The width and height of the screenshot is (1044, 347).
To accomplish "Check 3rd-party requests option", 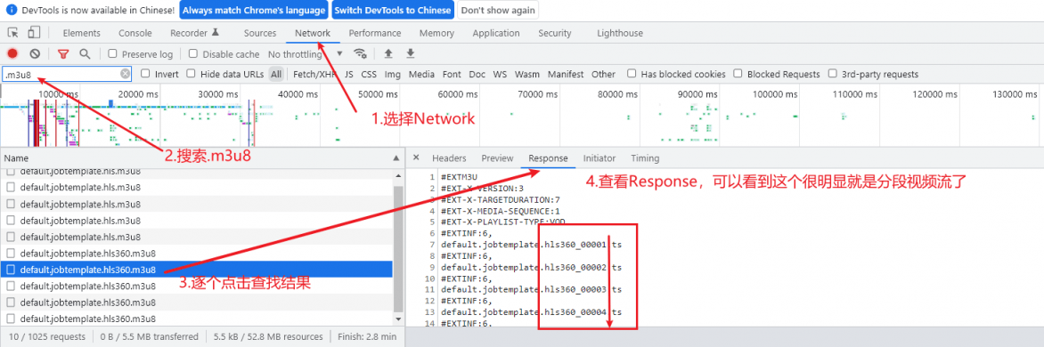I will tap(832, 74).
